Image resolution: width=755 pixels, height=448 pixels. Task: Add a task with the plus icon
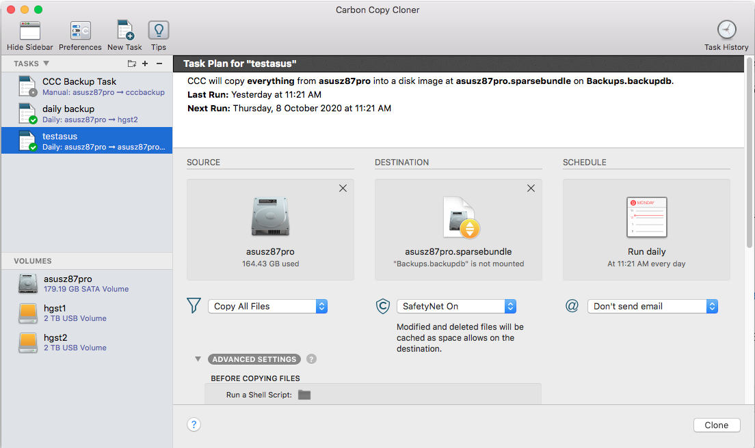[145, 64]
